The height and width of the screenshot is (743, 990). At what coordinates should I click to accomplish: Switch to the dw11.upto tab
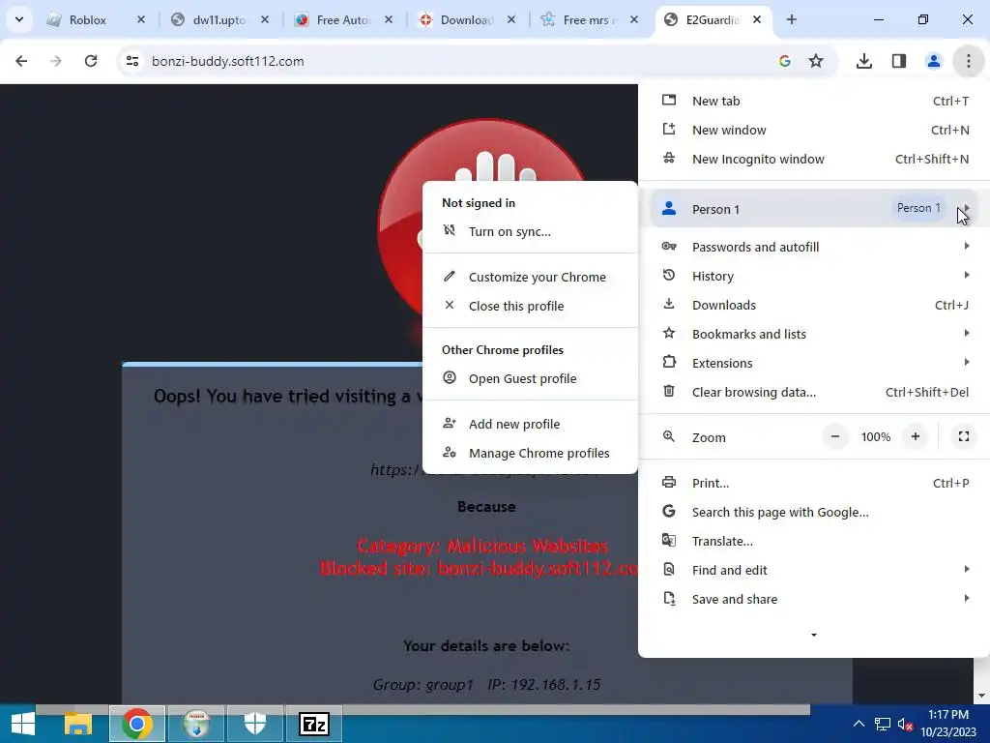[218, 20]
